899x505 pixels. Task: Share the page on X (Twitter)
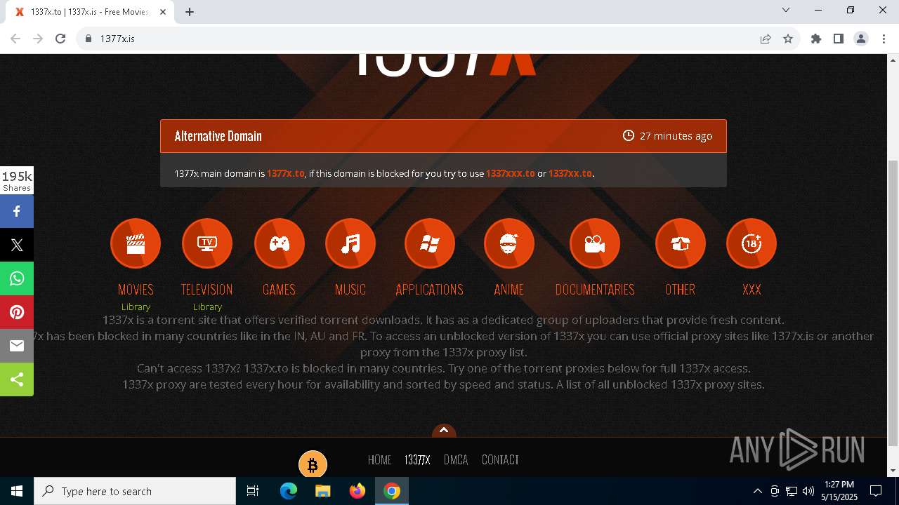(17, 245)
